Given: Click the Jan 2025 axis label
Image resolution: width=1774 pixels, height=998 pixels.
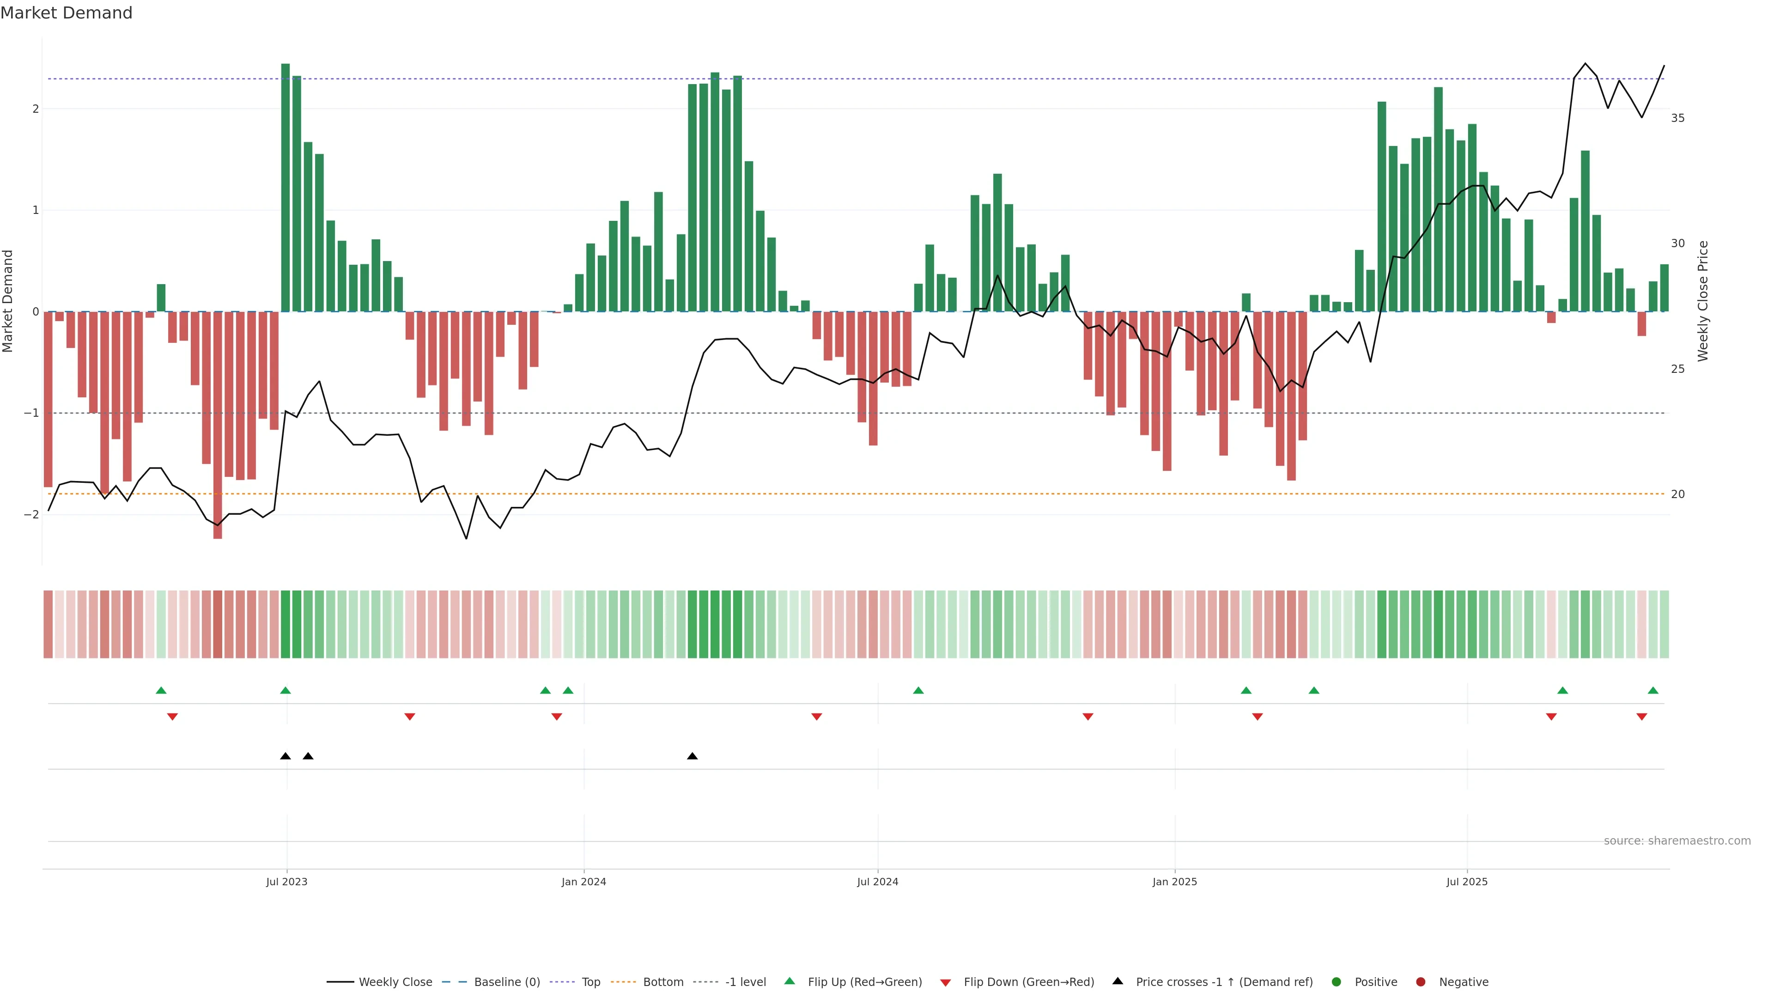Looking at the screenshot, I should coord(1175,882).
